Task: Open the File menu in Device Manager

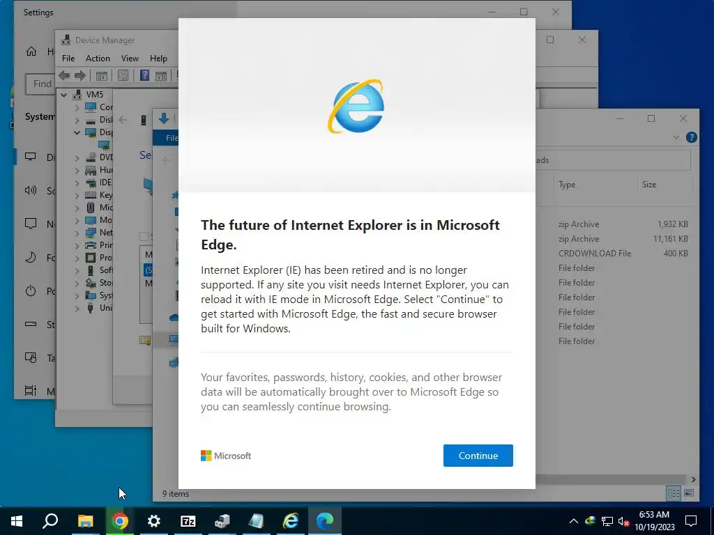Action: pos(68,59)
